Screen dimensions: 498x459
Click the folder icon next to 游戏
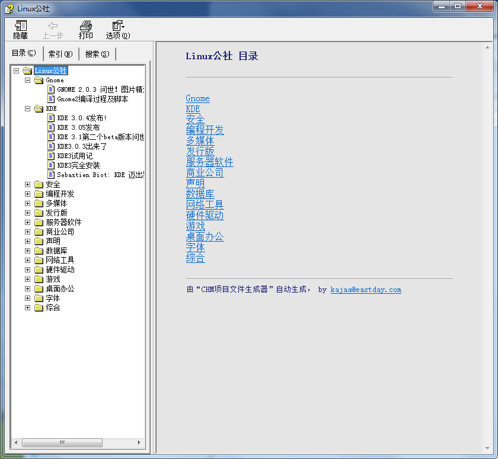point(39,280)
